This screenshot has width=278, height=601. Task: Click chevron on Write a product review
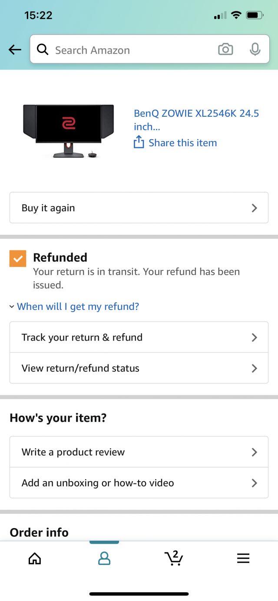(255, 452)
